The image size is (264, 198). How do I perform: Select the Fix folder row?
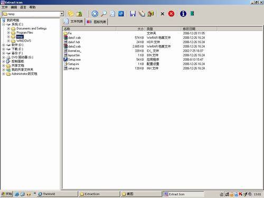click(70, 33)
